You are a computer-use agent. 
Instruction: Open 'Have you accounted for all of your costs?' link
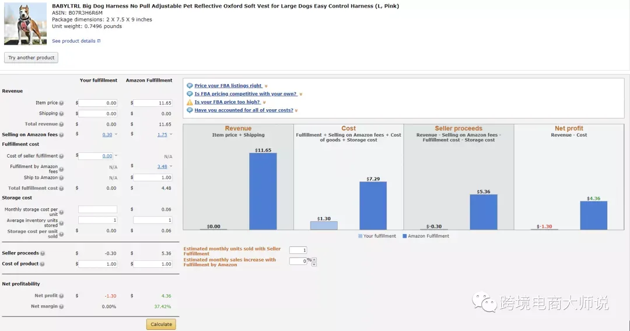244,110
